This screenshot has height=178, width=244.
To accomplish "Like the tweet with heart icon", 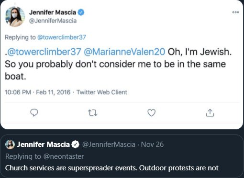I will 151,112.
